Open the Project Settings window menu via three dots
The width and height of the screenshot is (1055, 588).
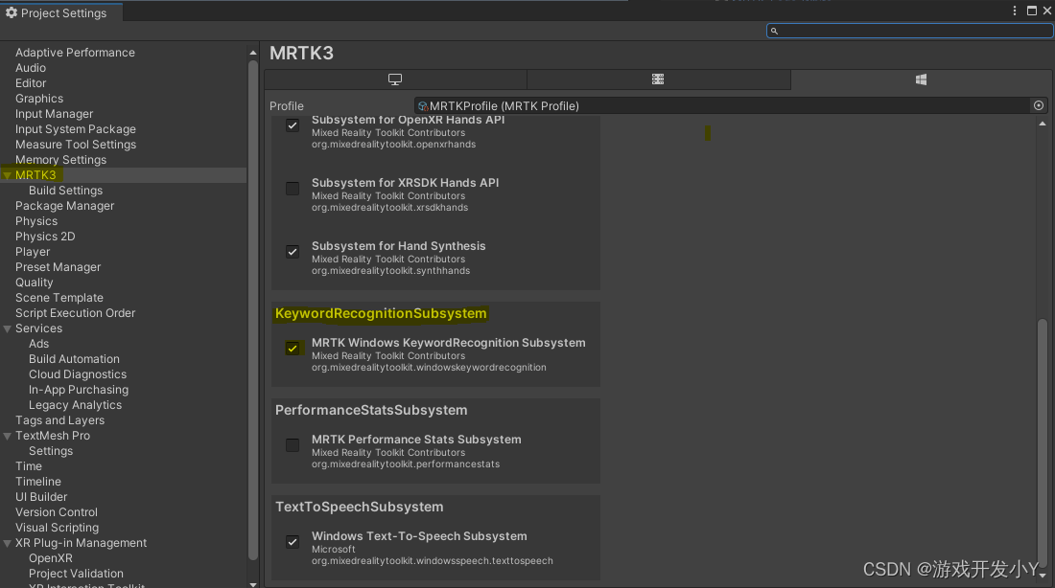pos(1015,11)
